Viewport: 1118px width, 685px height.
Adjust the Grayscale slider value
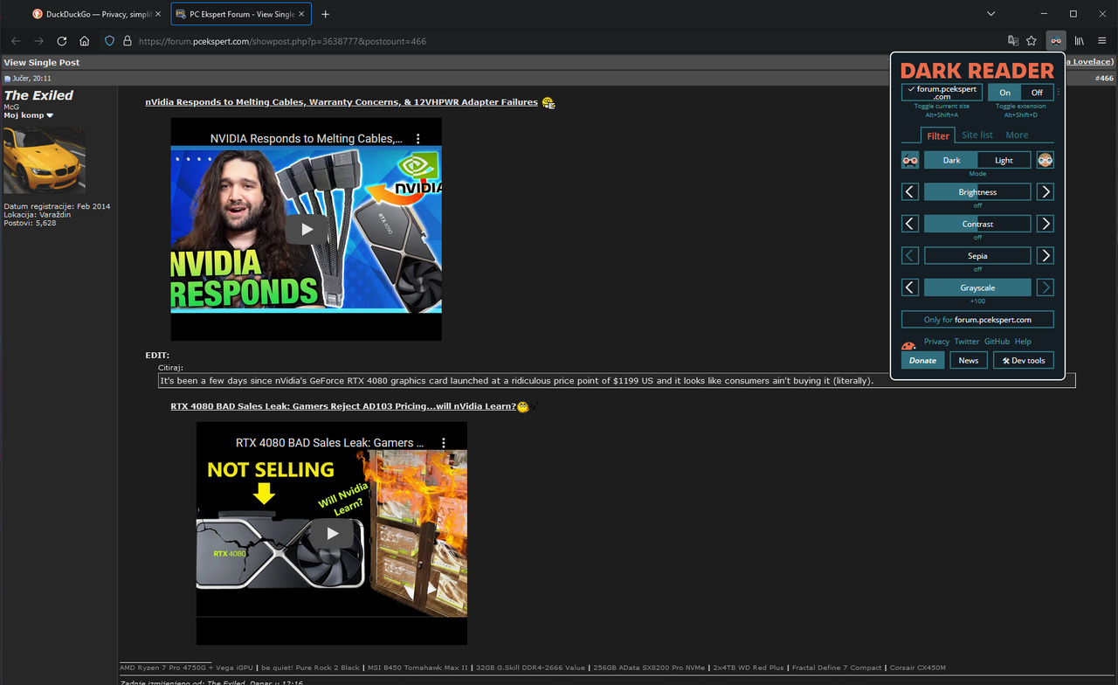(x=977, y=287)
